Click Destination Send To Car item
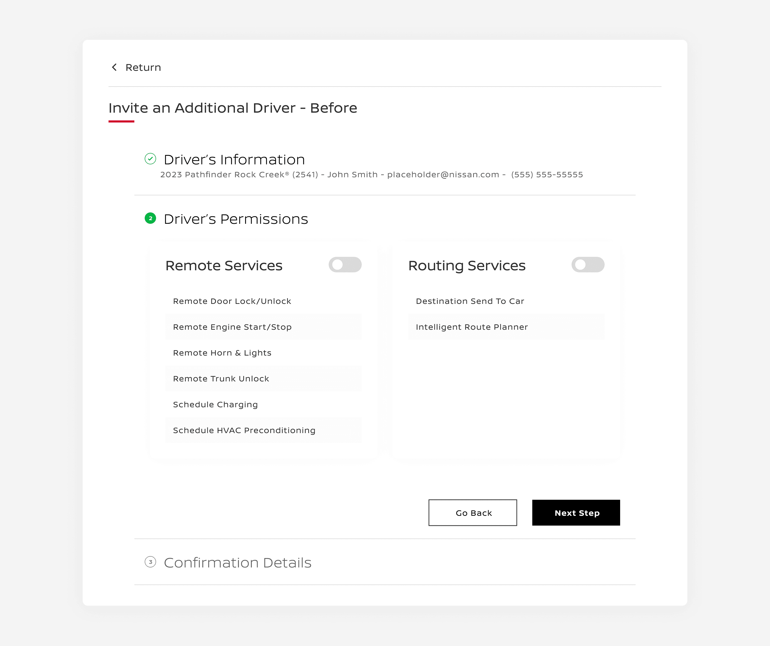The width and height of the screenshot is (770, 646). tap(470, 301)
